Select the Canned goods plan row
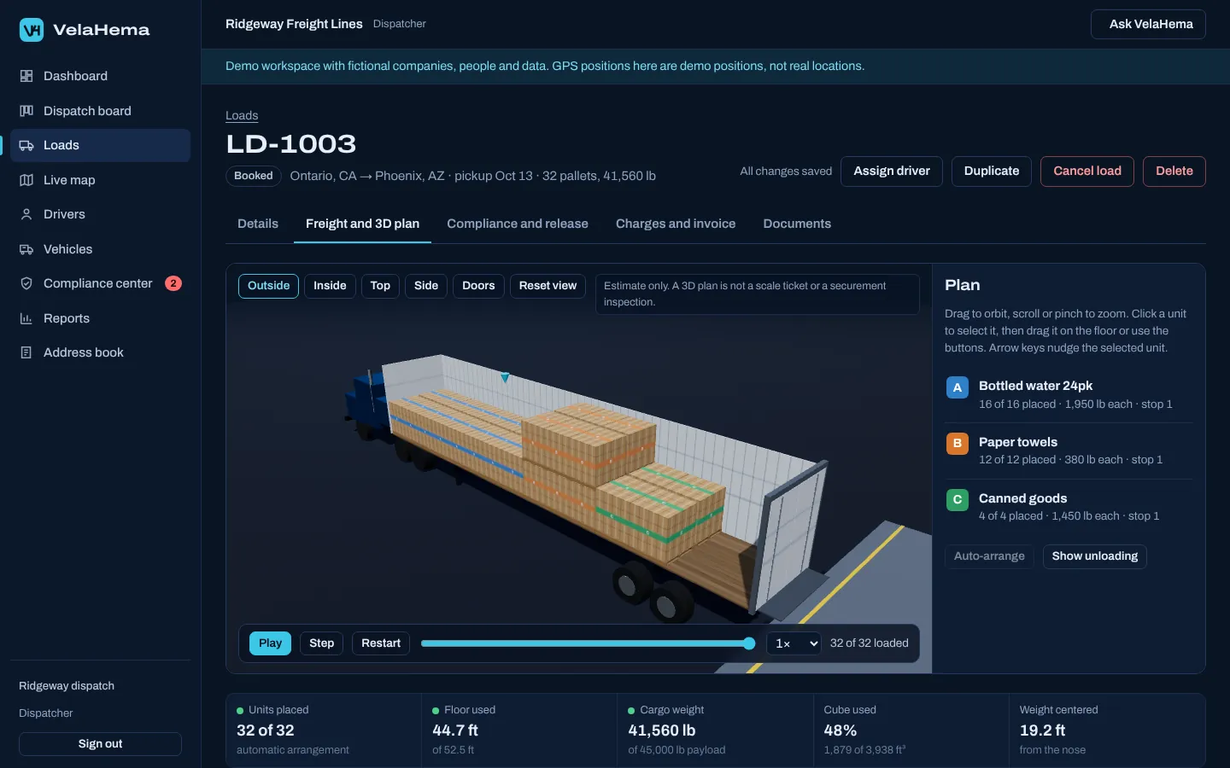Viewport: 1230px width, 768px height. pos(1069,507)
